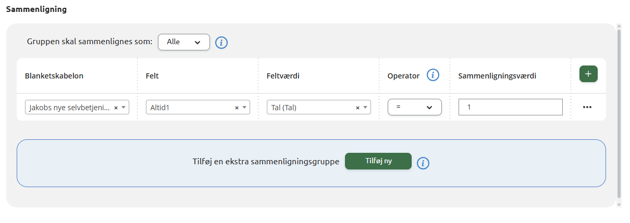Image resolution: width=630 pixels, height=223 pixels.
Task: Clear the Tal (Tal) field value
Action: click(x=357, y=108)
